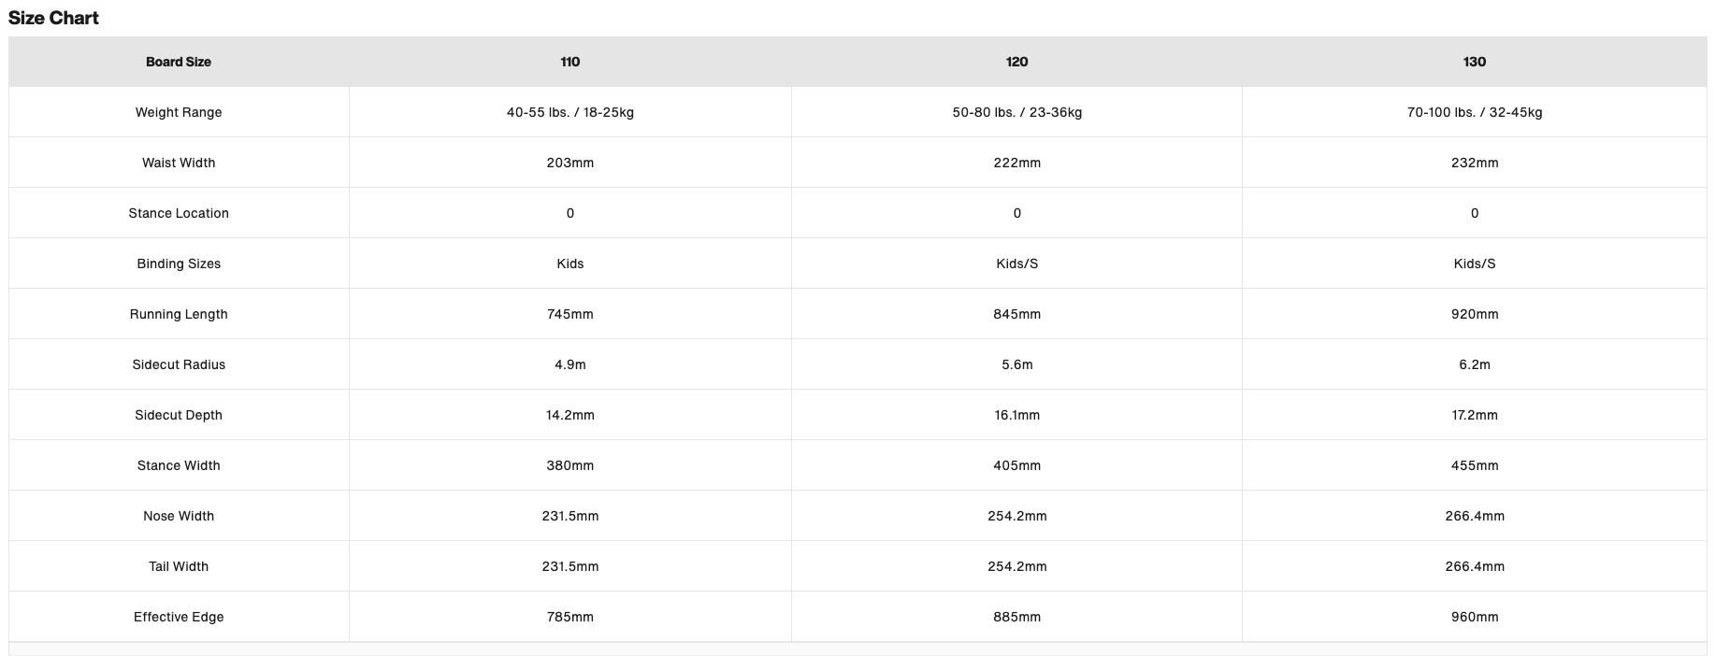Select the Waist Width row label
The height and width of the screenshot is (656, 1715).
(x=179, y=163)
